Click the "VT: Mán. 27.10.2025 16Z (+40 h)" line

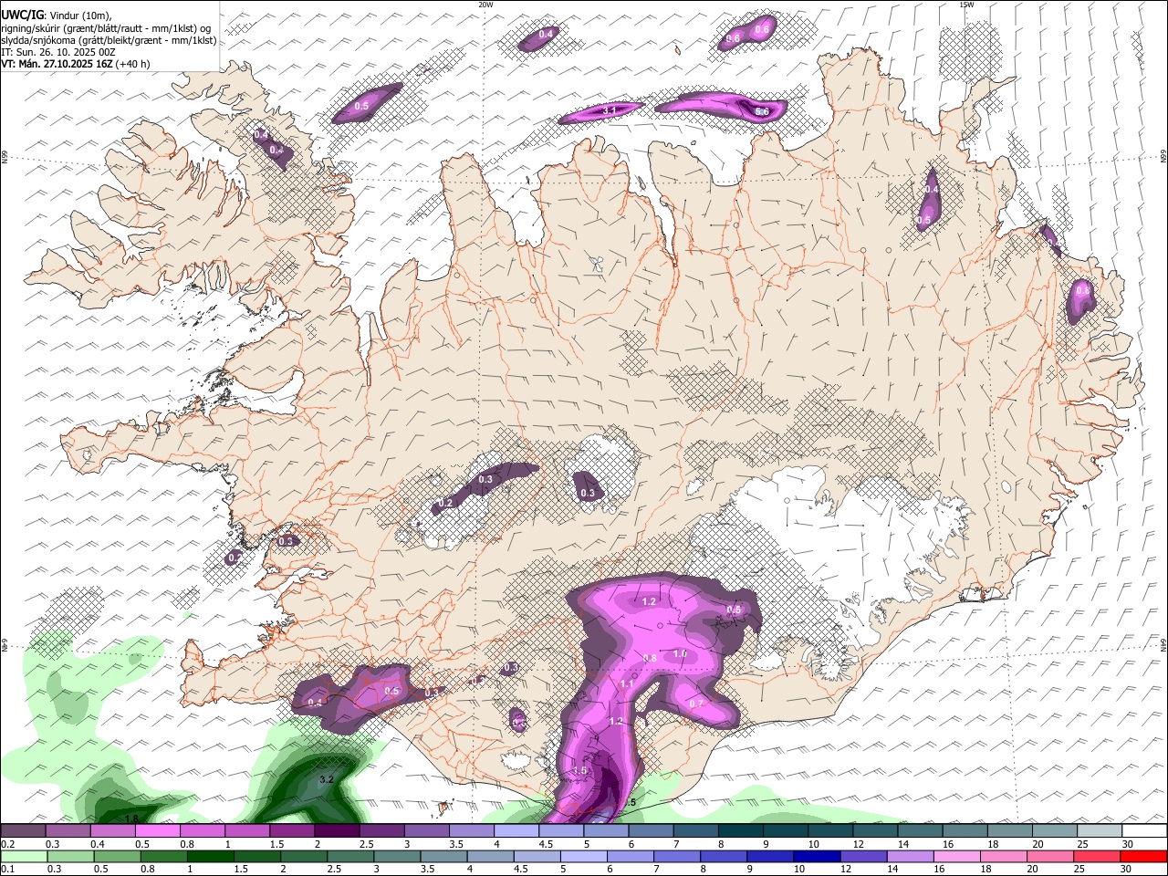[x=75, y=64]
